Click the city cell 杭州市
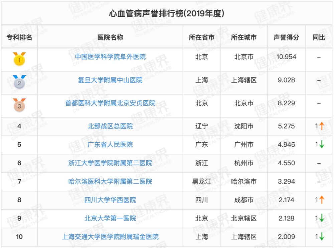This screenshot has width=334, height=248. pyautogui.click(x=244, y=163)
